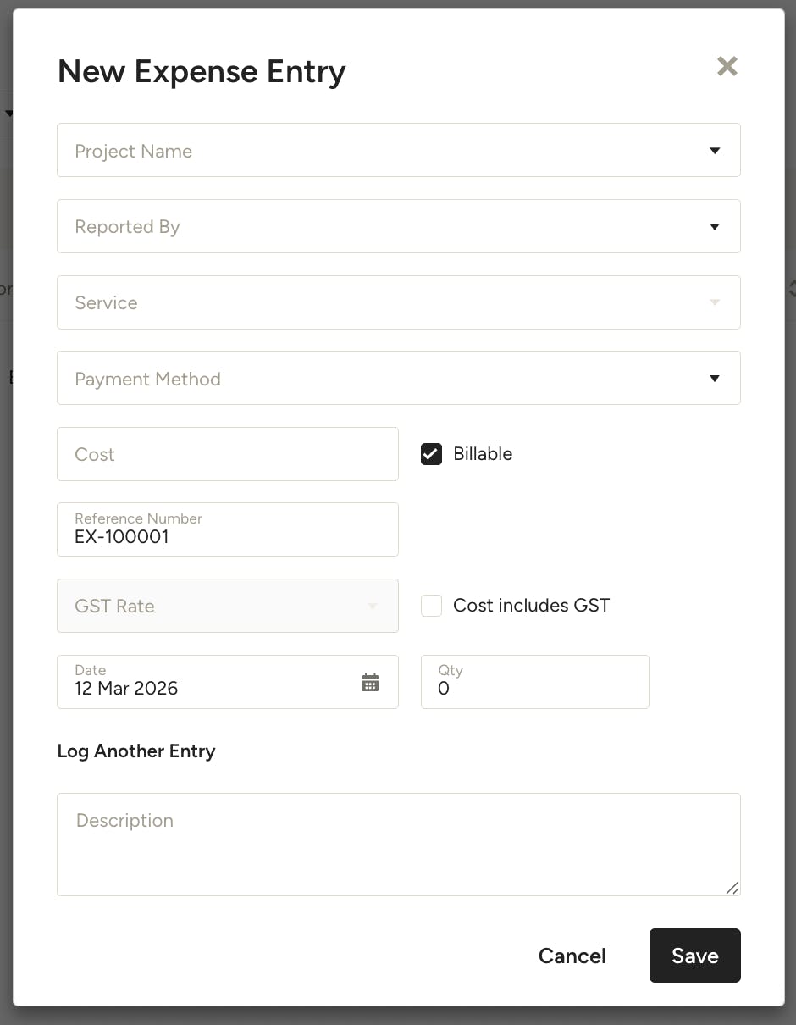This screenshot has height=1025, width=796.
Task: Click the Service field dropdown arrow
Action: click(715, 302)
